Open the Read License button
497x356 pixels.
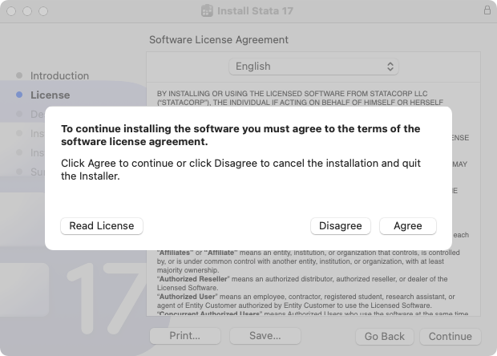coord(102,226)
